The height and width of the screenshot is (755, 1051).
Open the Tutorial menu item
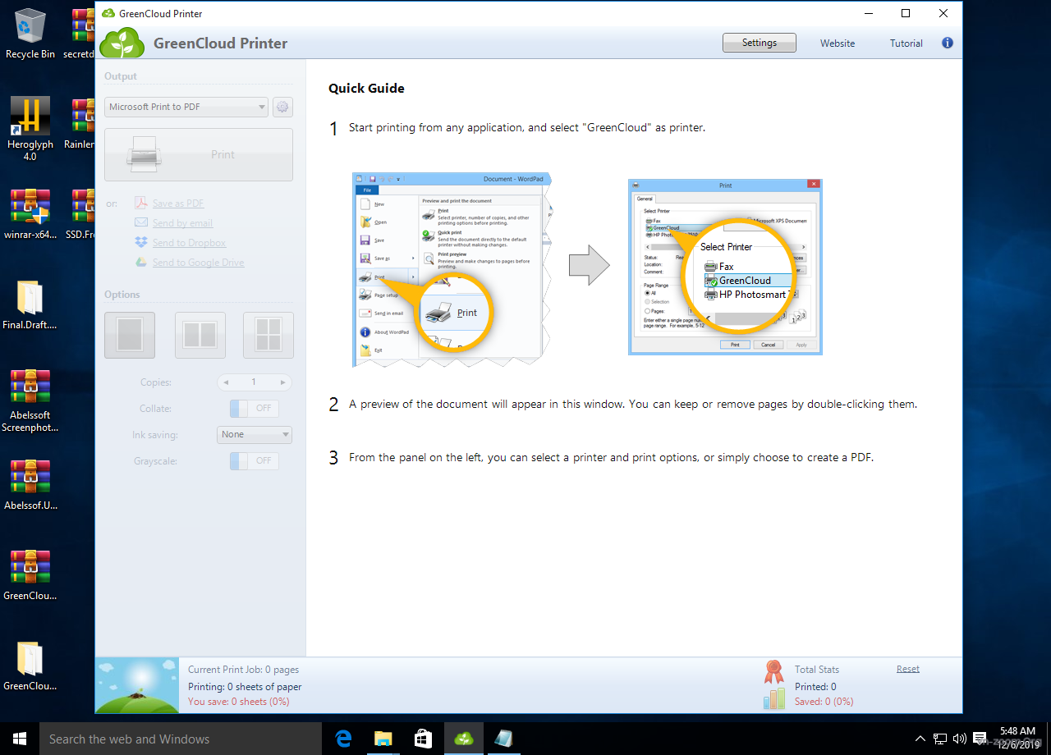(906, 43)
